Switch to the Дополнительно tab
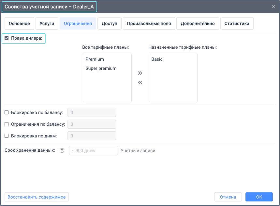This screenshot has width=280, height=206. coord(198,23)
